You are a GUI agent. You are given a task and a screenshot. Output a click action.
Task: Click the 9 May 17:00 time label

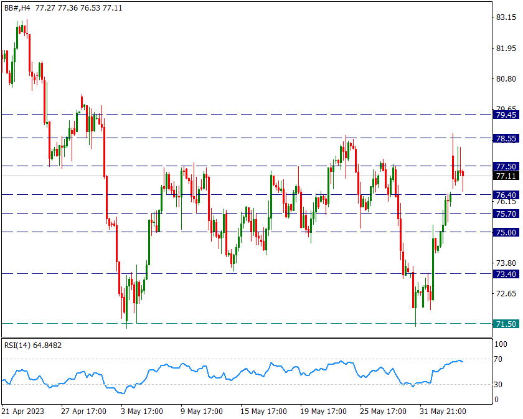[x=202, y=412]
